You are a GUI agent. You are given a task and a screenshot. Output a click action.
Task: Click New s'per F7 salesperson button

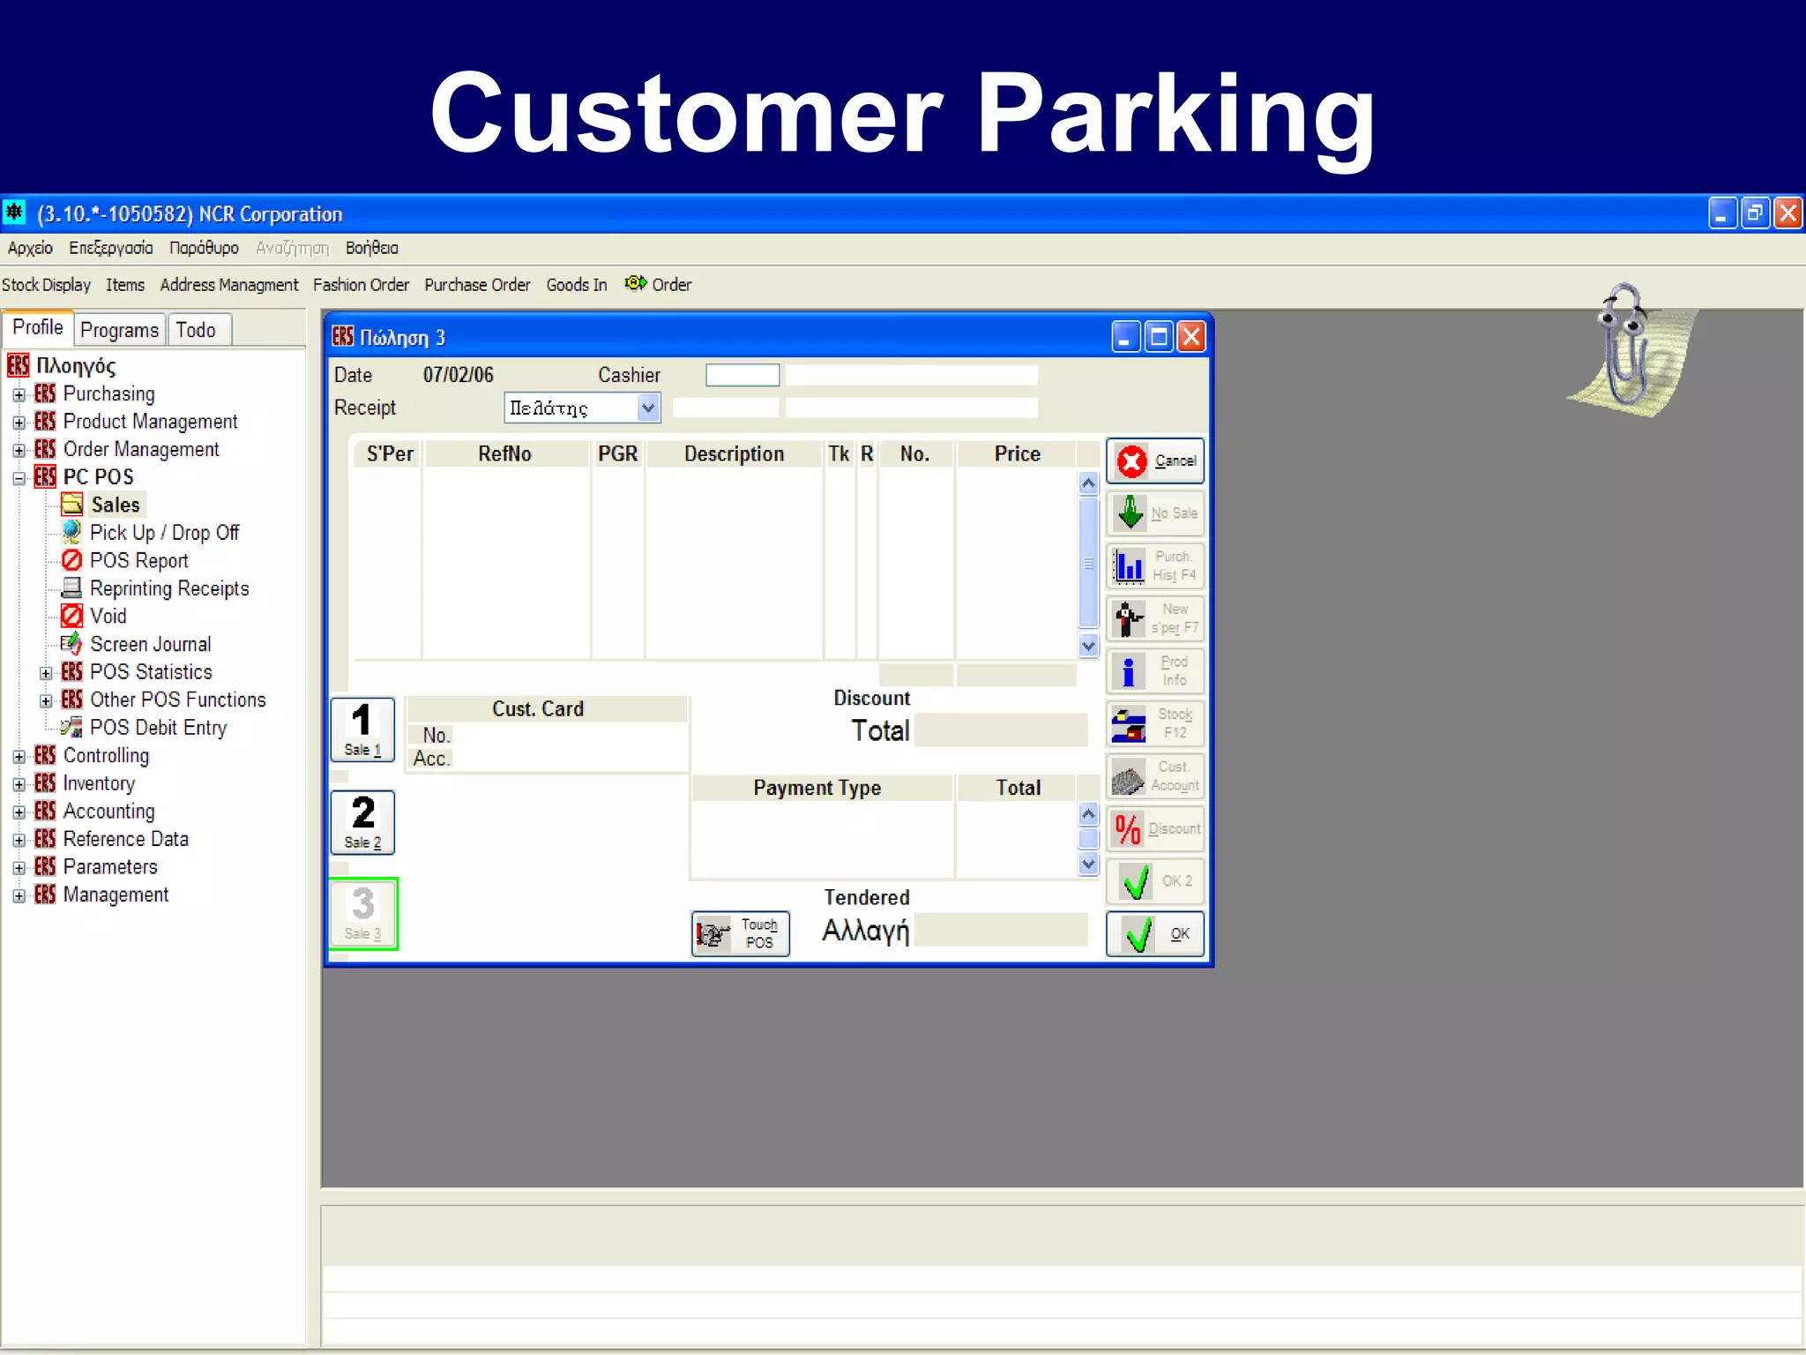tap(1155, 618)
